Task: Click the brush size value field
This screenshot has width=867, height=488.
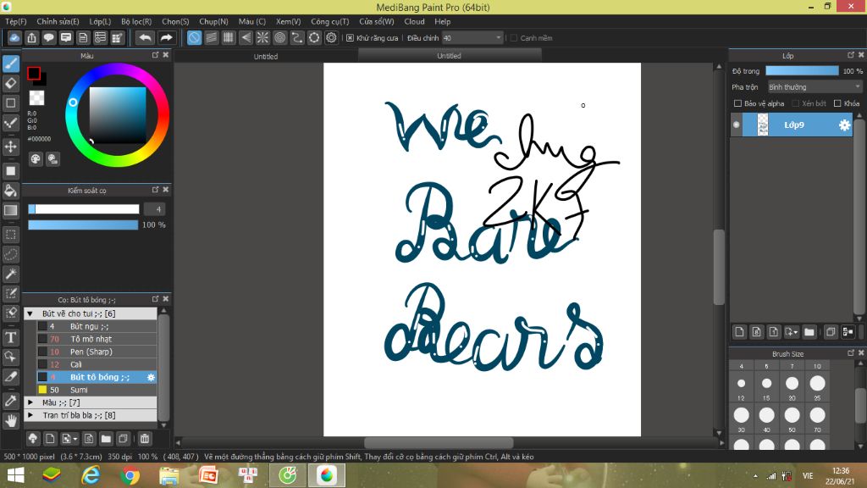Action: pos(155,209)
